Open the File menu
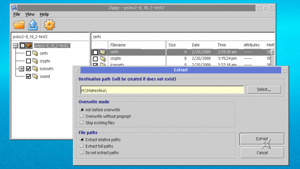This screenshot has width=300, height=169. [17, 14]
